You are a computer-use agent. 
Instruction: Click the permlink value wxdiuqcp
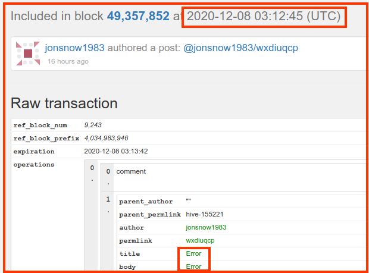tap(200, 240)
